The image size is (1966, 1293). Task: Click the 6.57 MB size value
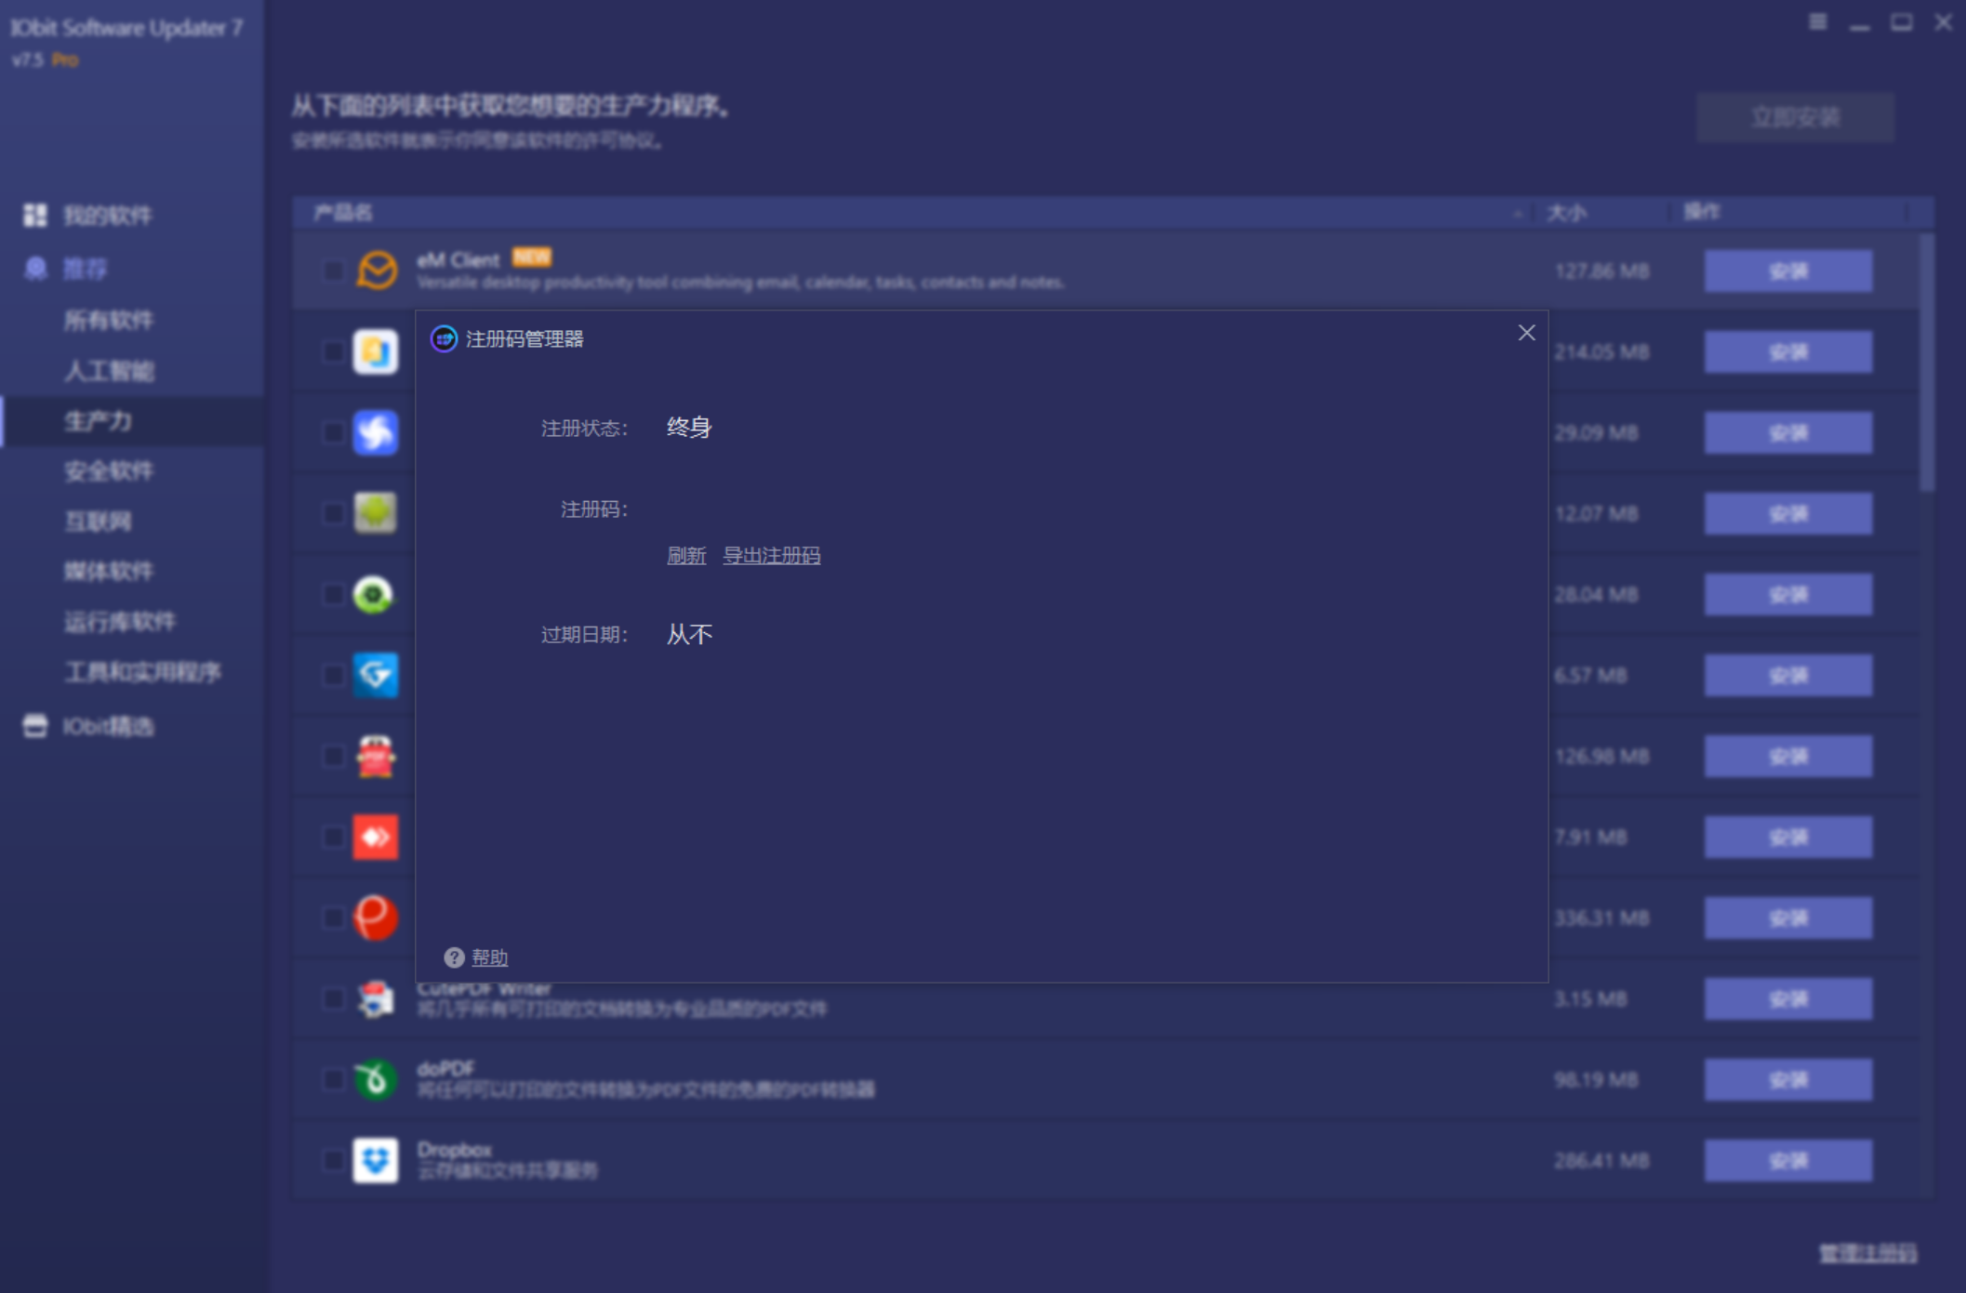tap(1590, 676)
